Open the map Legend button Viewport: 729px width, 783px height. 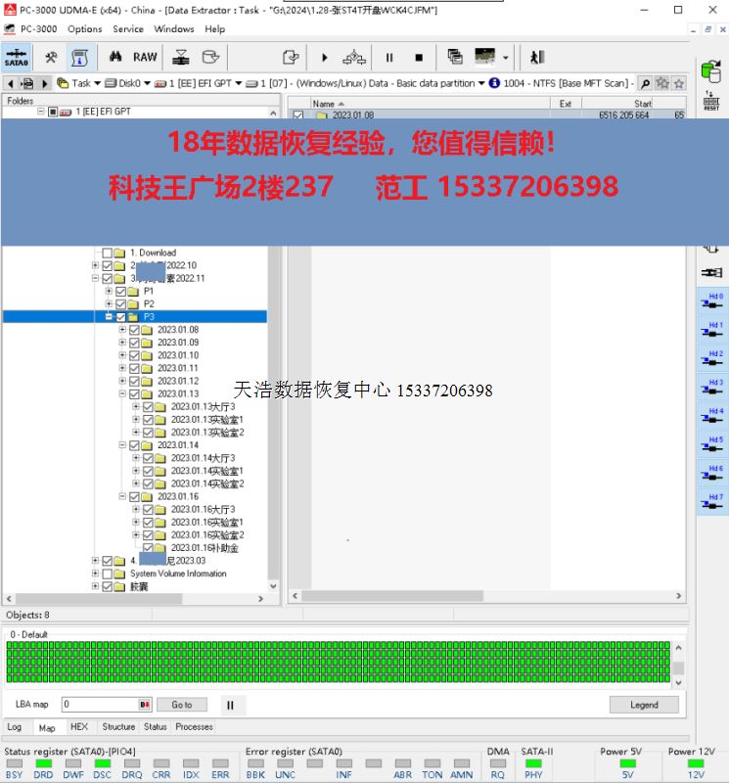(643, 705)
